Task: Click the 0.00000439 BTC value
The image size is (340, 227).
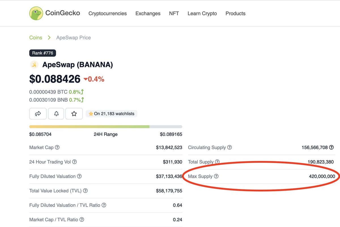Action: (x=48, y=92)
